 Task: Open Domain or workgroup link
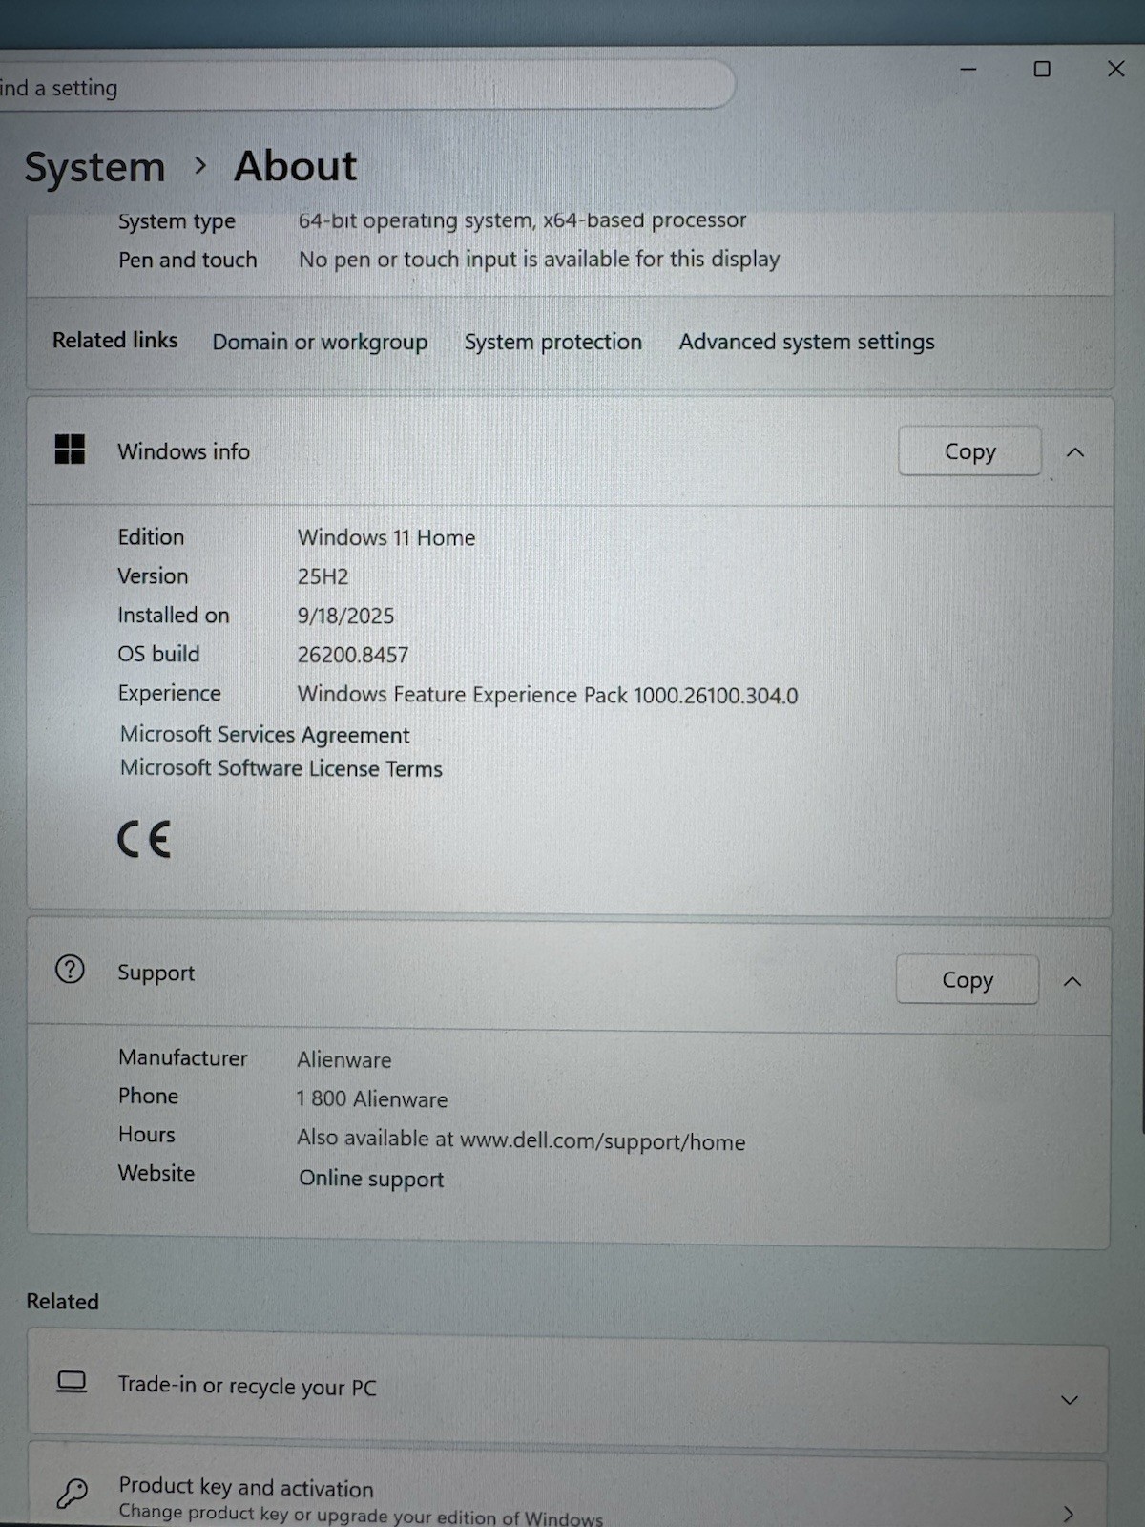[x=320, y=342]
